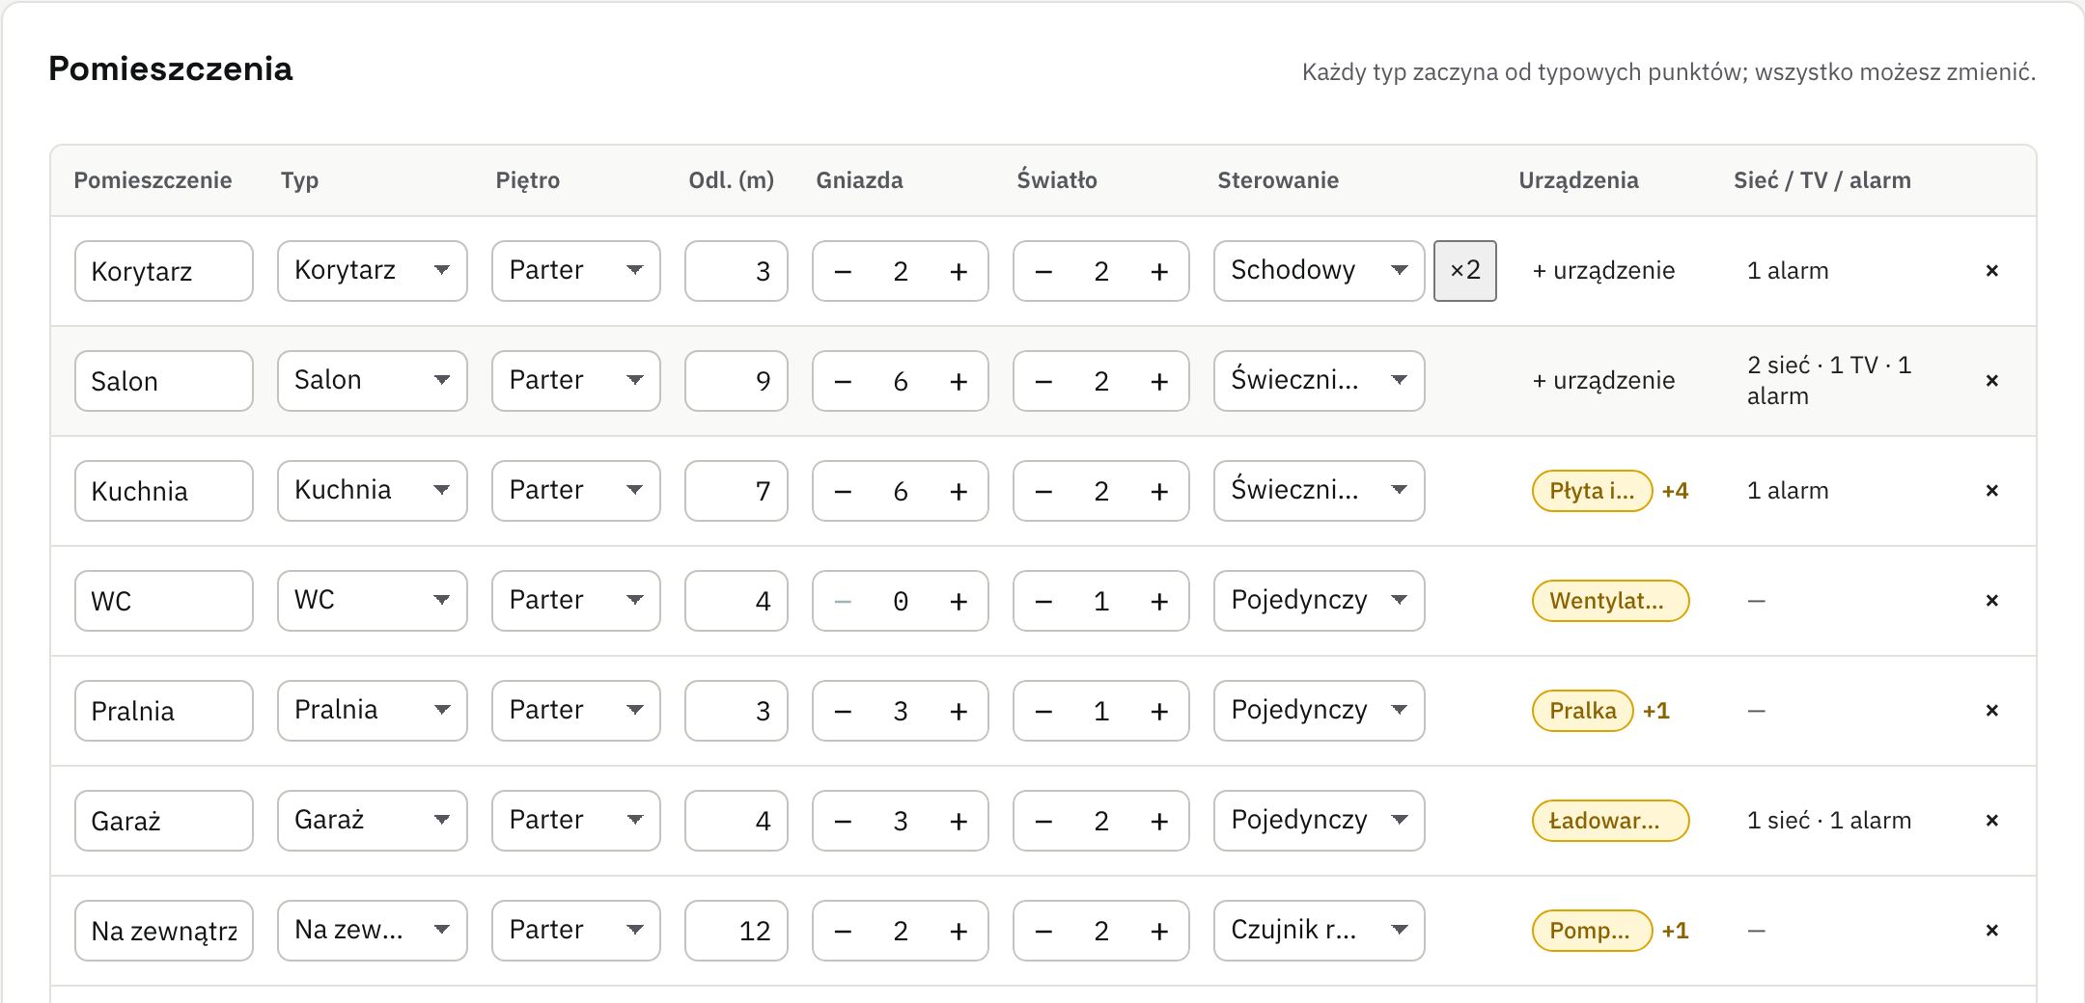Remove the Korytarz row with its × icon
This screenshot has width=2085, height=1003.
pos(1991,271)
